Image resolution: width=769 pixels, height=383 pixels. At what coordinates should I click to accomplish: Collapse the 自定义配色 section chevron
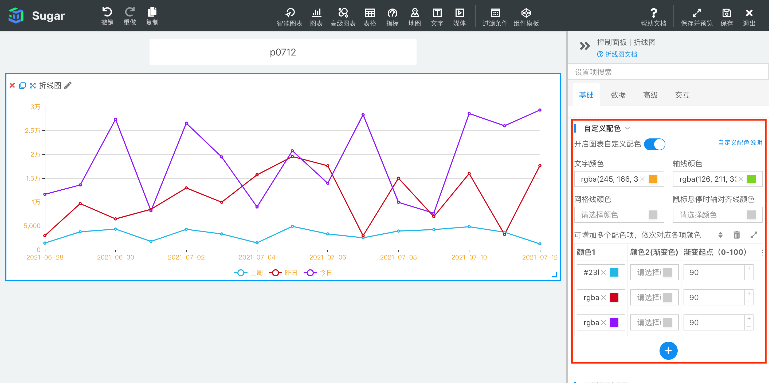point(627,128)
